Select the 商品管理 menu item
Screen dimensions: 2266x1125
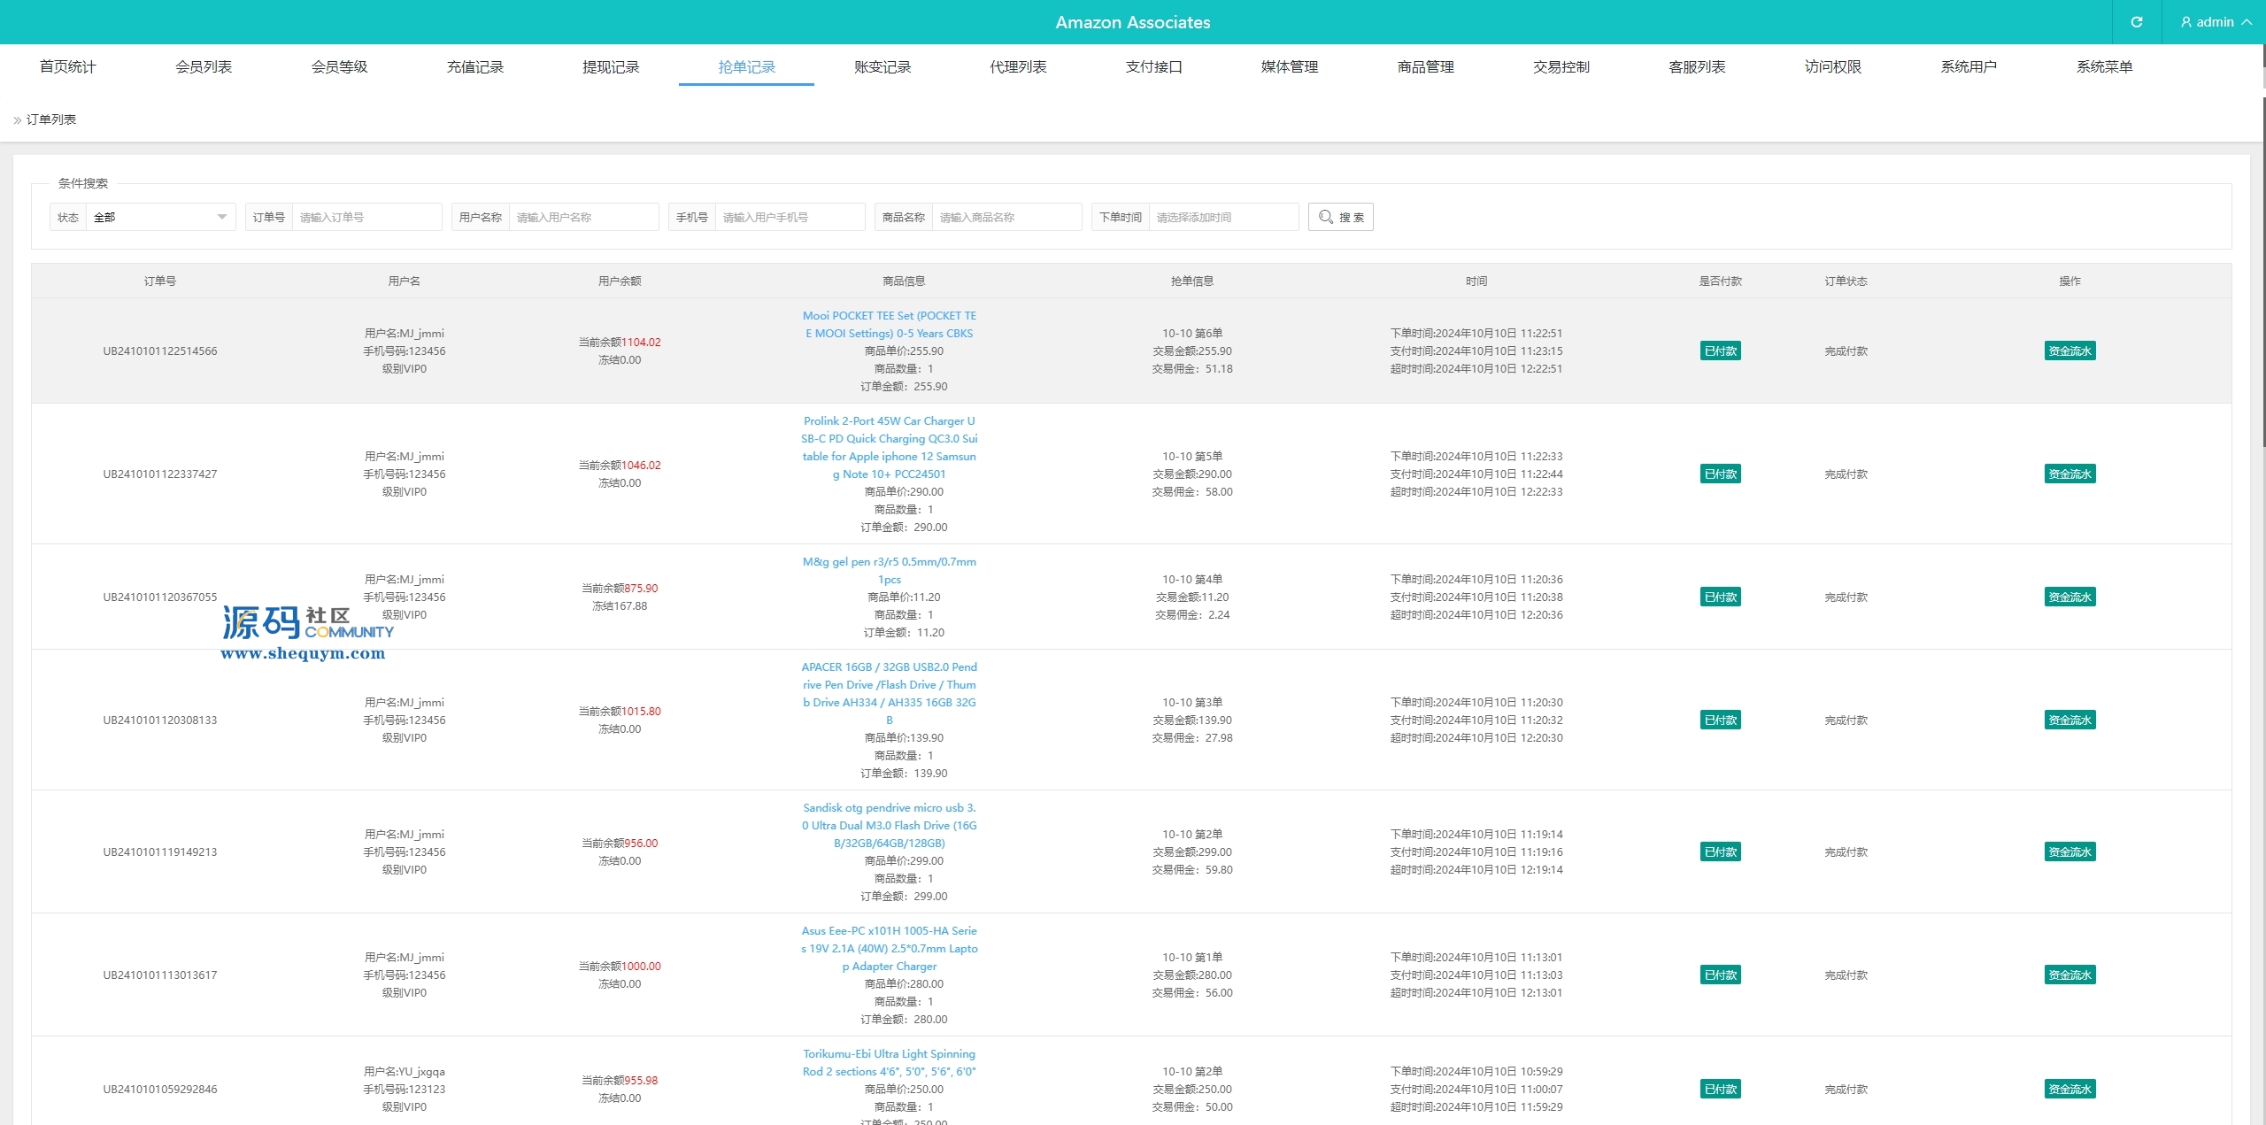(1425, 66)
